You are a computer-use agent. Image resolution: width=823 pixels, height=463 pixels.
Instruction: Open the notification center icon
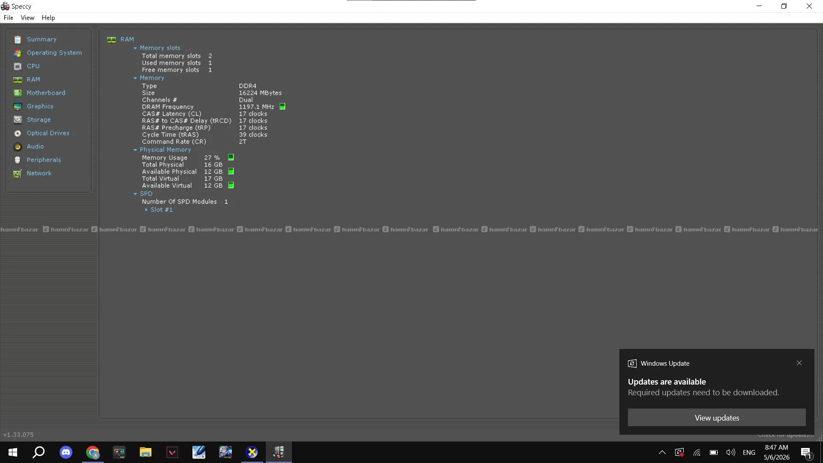tap(806, 452)
